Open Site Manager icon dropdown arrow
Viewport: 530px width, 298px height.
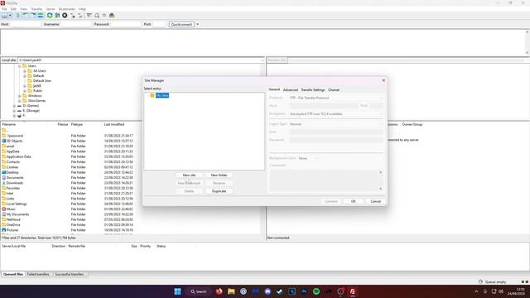[10, 16]
